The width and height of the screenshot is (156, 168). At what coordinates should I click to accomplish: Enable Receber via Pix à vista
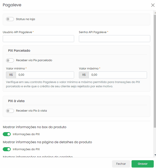click(x=10, y=111)
